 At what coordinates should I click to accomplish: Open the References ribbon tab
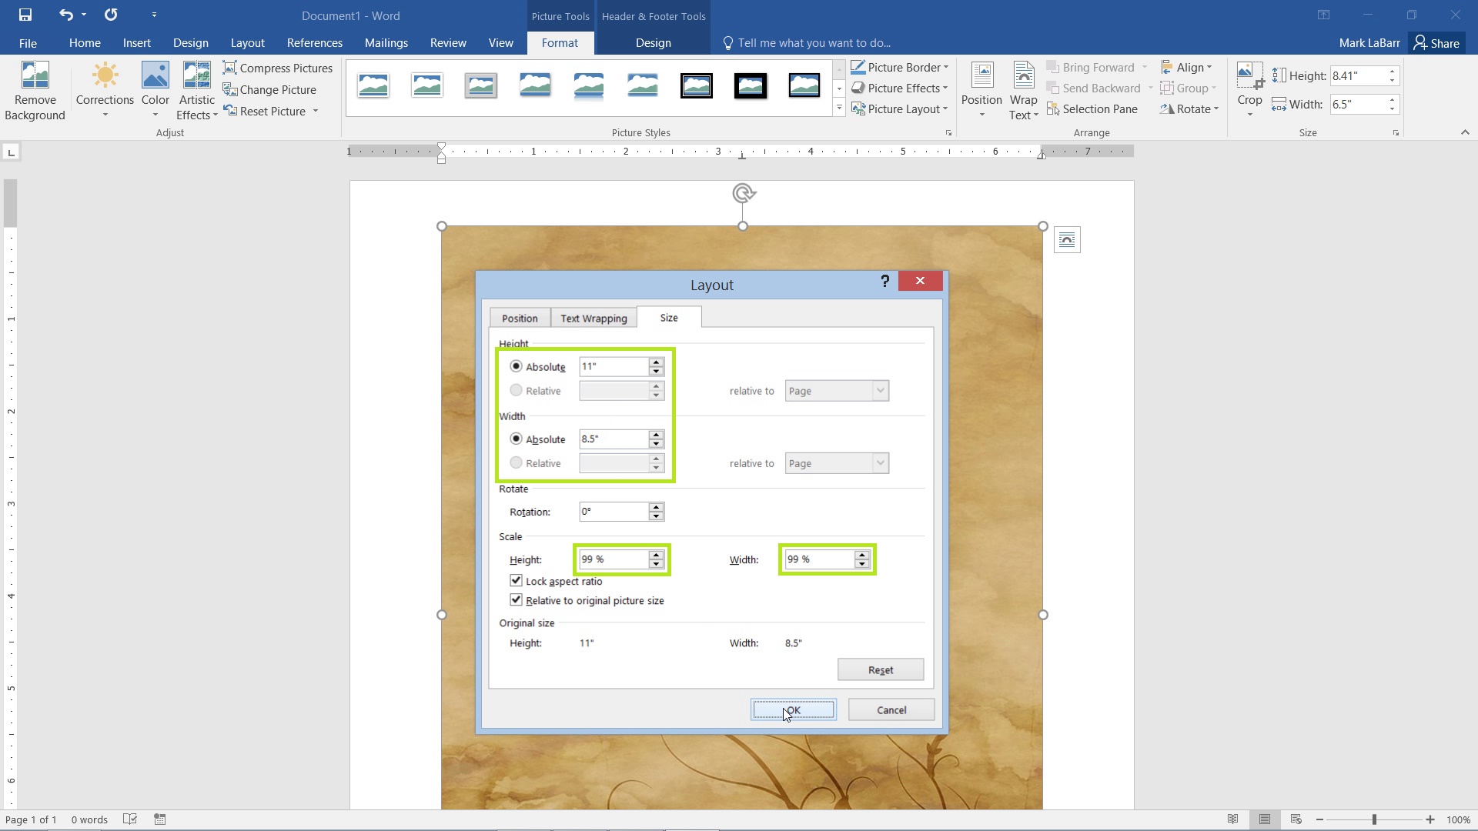tap(314, 43)
